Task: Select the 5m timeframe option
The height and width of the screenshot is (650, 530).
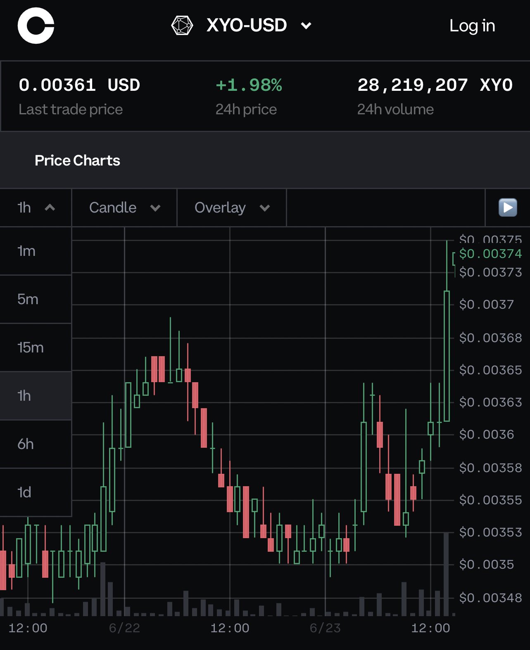Action: [x=36, y=299]
